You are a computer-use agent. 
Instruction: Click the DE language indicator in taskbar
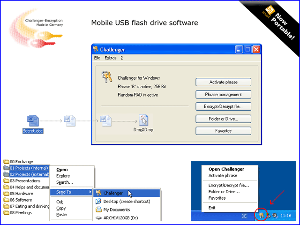(244, 216)
